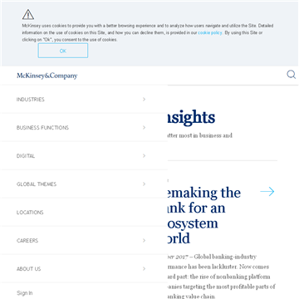
Task: Open the cookie policy link
Action: [x=210, y=32]
